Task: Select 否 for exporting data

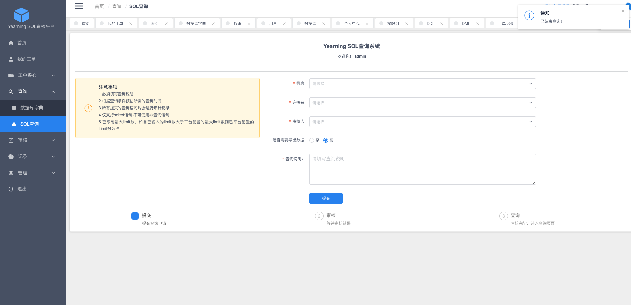Action: coord(326,140)
